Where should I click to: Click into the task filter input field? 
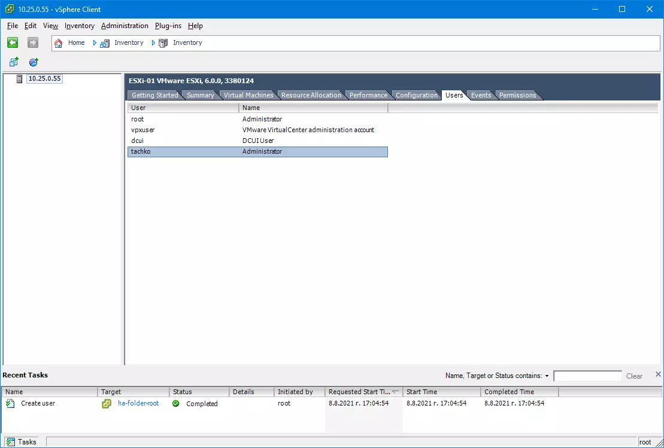(x=587, y=376)
